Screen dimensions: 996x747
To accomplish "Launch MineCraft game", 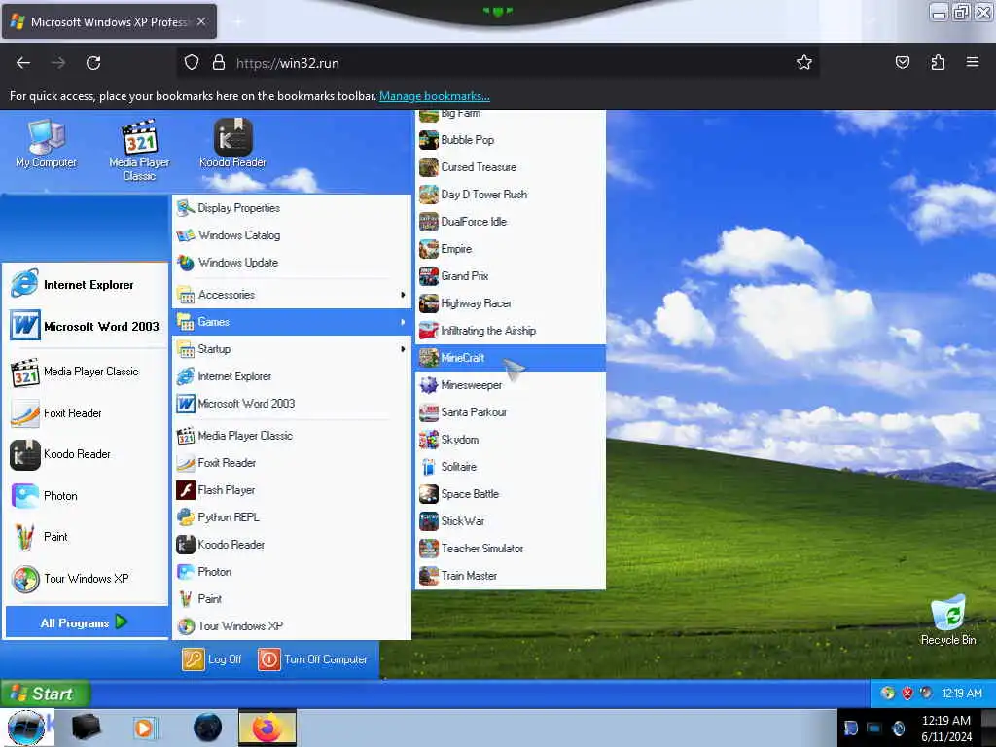I will (x=510, y=358).
